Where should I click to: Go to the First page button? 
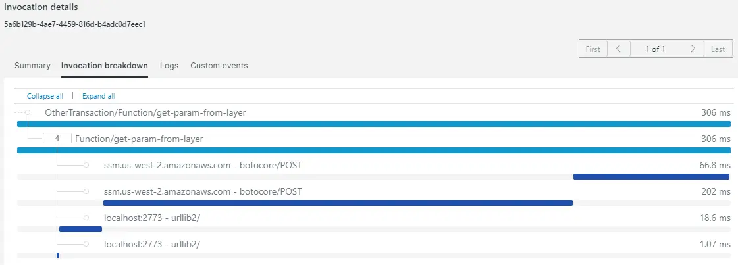tap(593, 49)
